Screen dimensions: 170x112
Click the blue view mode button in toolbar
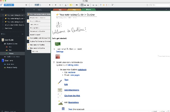9,5
